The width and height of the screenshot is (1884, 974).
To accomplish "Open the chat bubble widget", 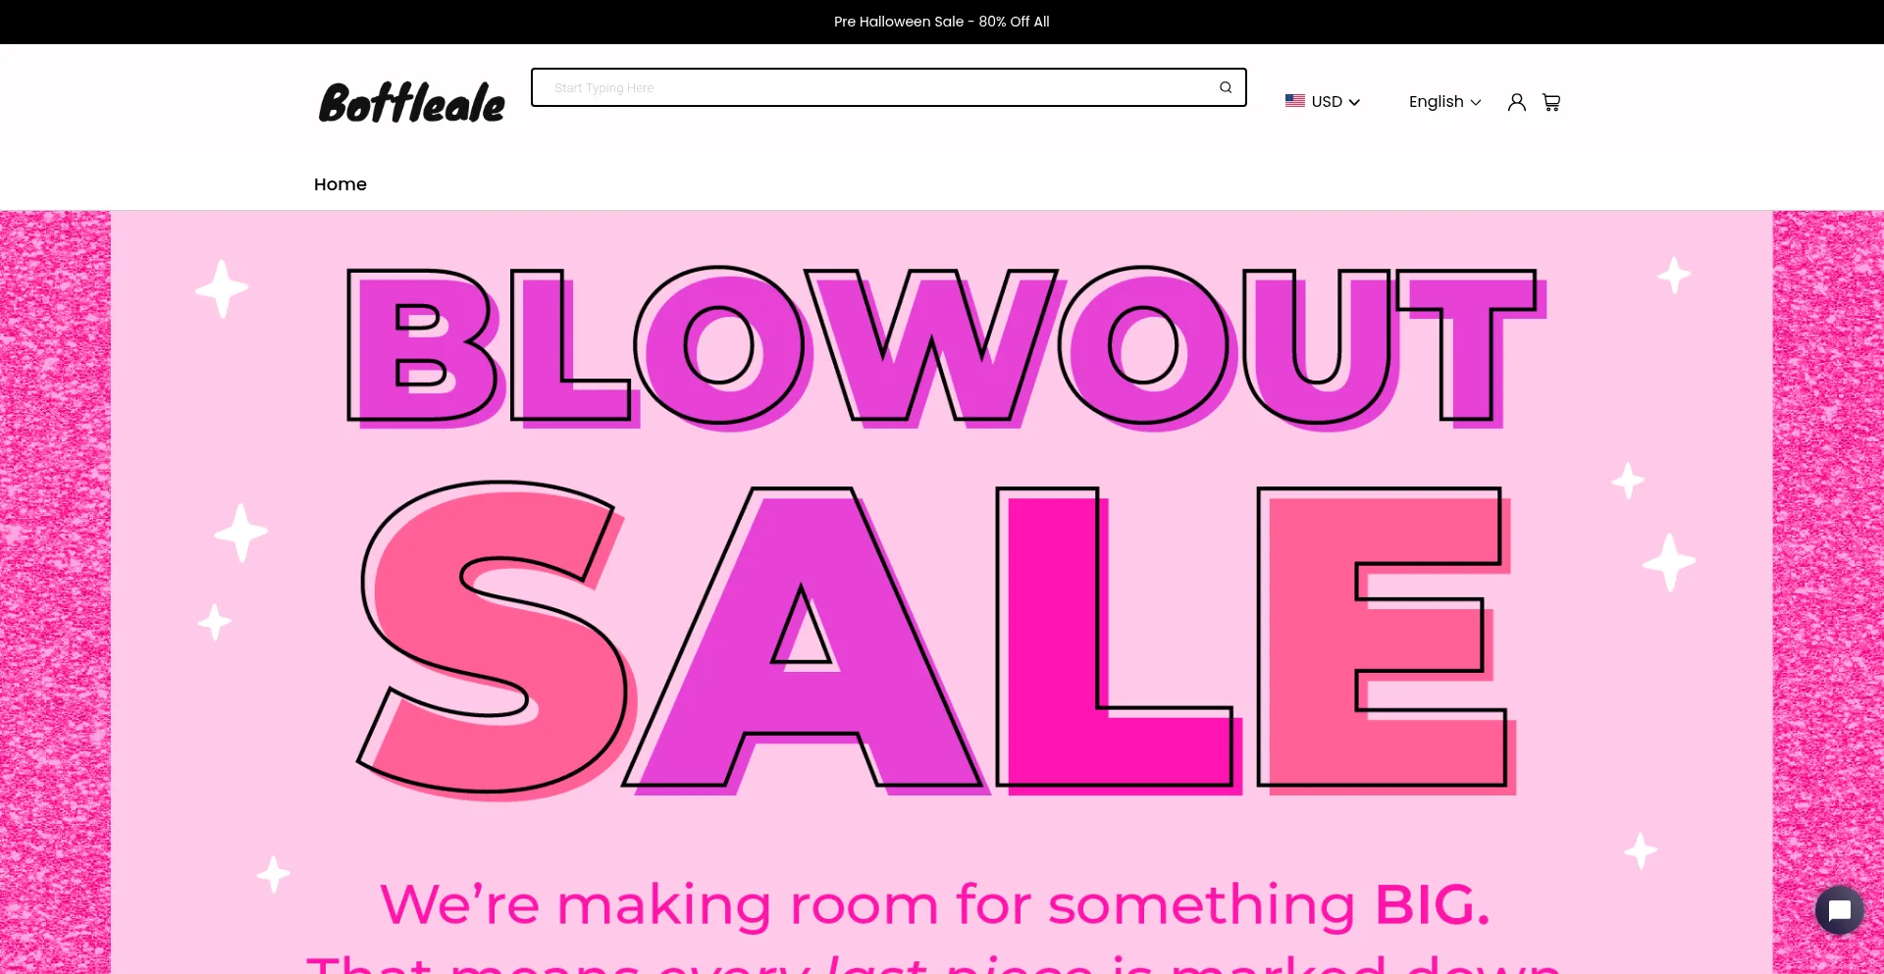I will (x=1840, y=910).
